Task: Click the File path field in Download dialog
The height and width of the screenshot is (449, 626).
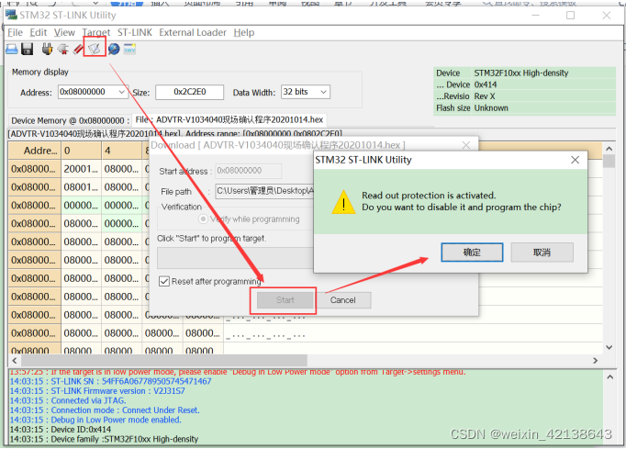Action: coord(265,191)
